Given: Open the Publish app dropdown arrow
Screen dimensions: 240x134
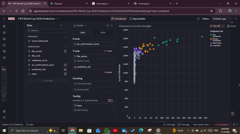Looking at the screenshot, I should 230,19.
